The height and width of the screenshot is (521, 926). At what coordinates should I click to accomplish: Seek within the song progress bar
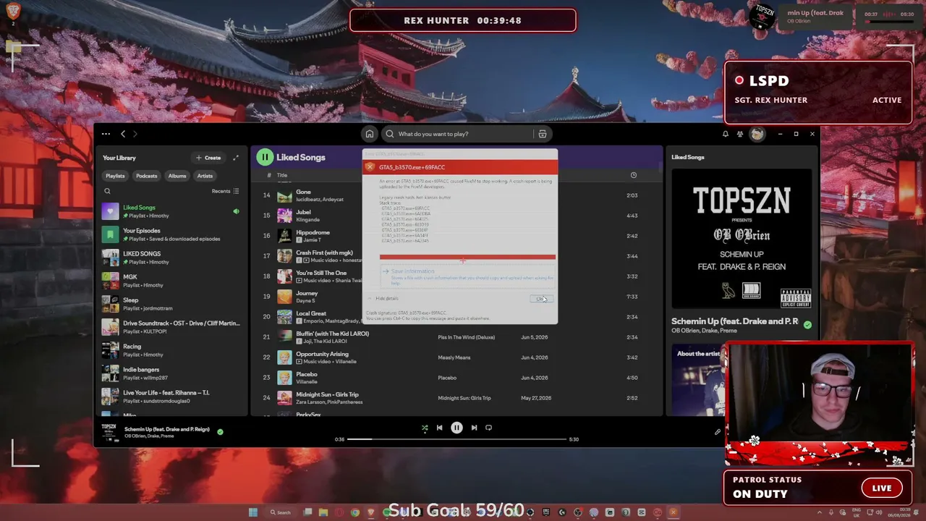456,439
